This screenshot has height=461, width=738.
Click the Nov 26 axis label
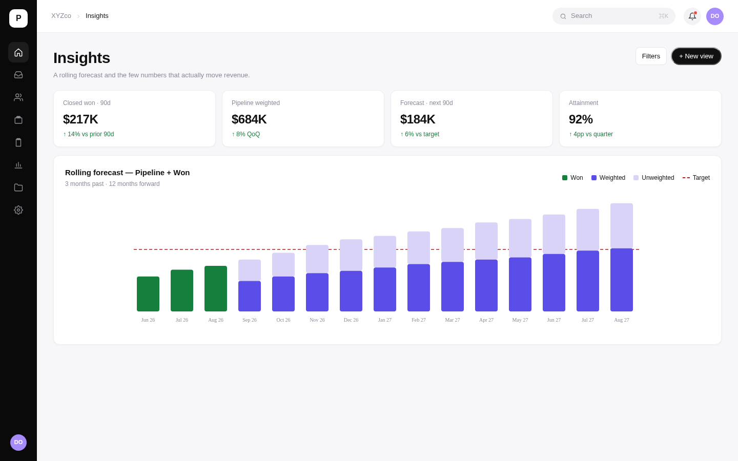pos(317,320)
